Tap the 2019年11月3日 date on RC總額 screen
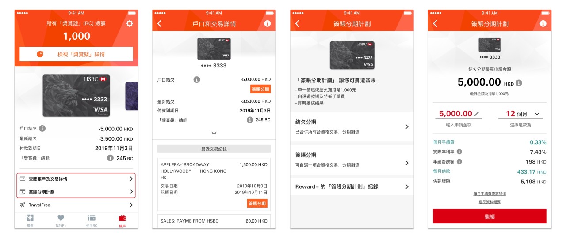The height and width of the screenshot is (238, 566). 114,148
